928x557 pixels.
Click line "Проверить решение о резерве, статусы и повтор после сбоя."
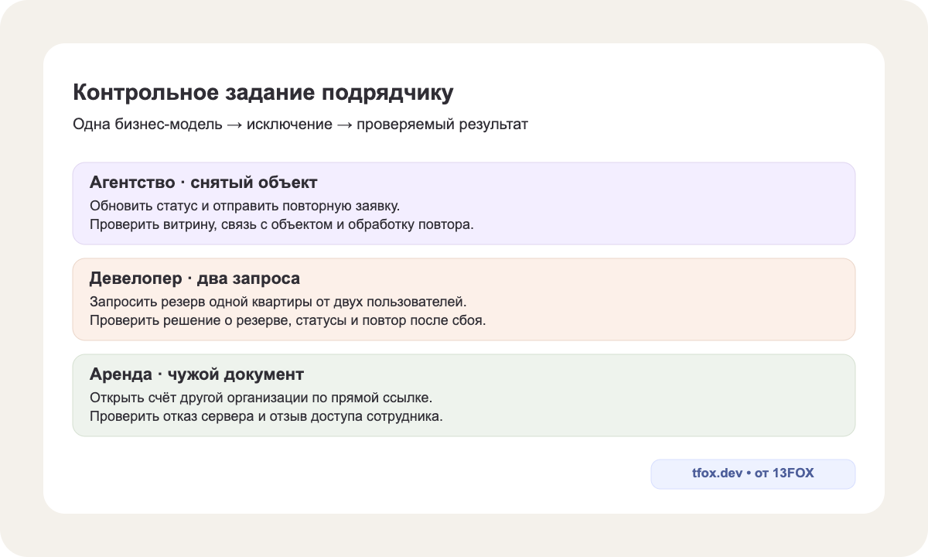(288, 321)
